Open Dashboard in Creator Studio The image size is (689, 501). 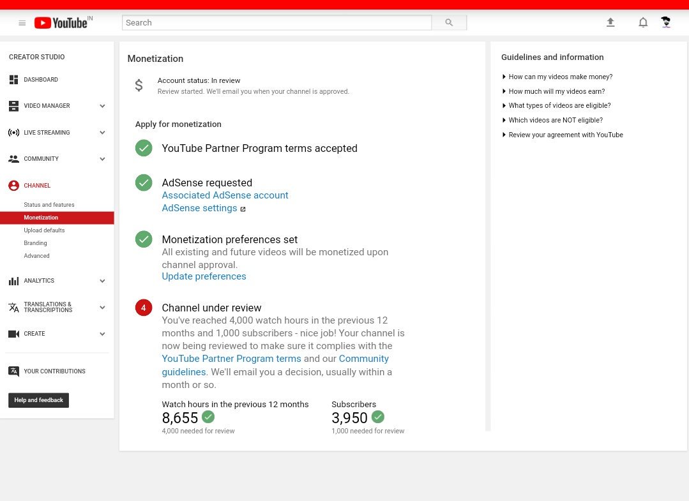(41, 80)
